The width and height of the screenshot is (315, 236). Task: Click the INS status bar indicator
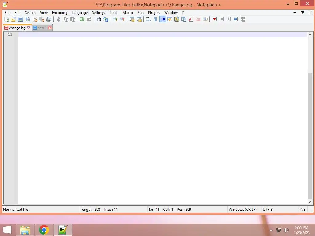[303, 210]
